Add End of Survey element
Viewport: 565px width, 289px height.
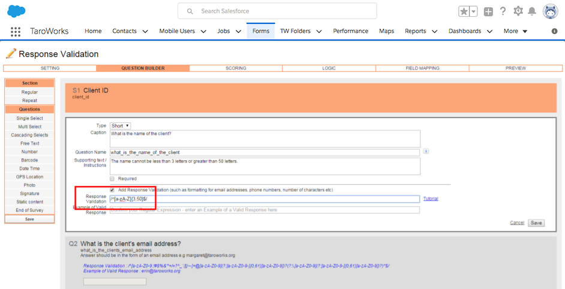click(29, 210)
